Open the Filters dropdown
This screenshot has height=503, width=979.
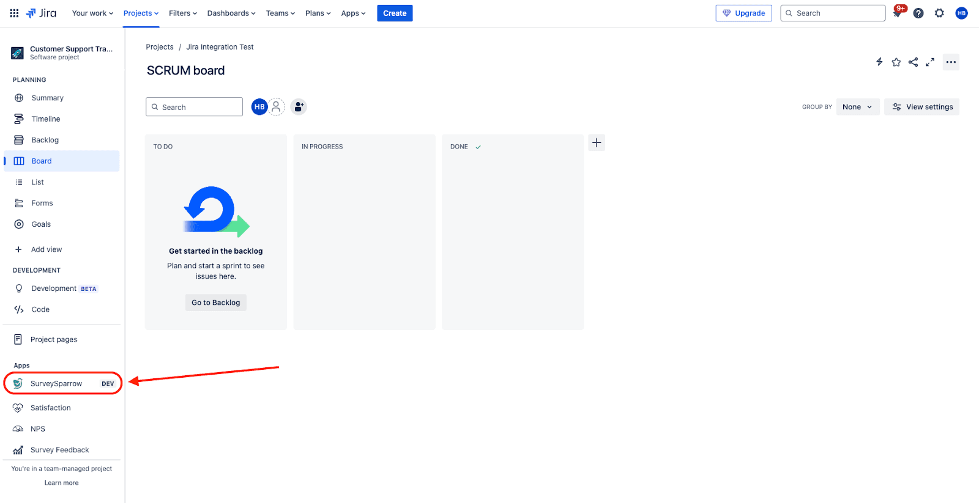[x=183, y=13]
